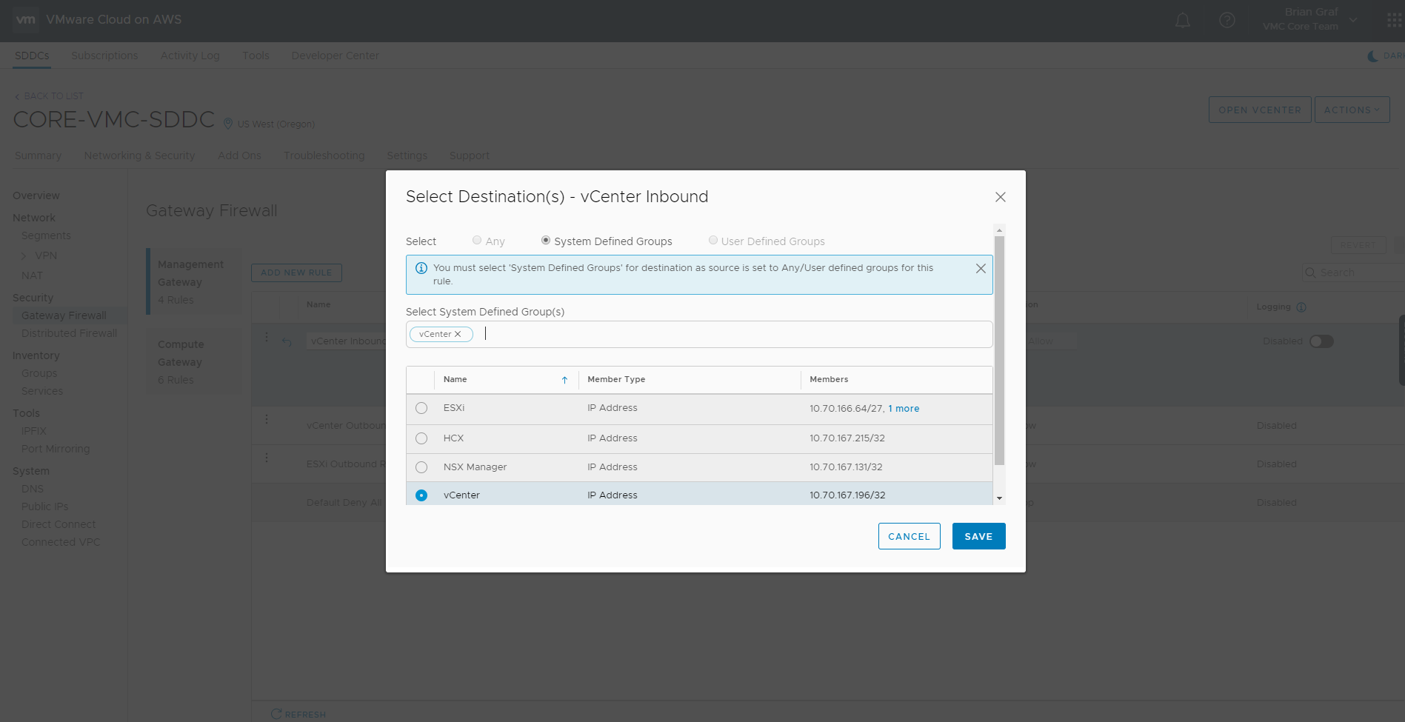Click the 1 more link in ESXi row
The width and height of the screenshot is (1405, 722).
904,409
